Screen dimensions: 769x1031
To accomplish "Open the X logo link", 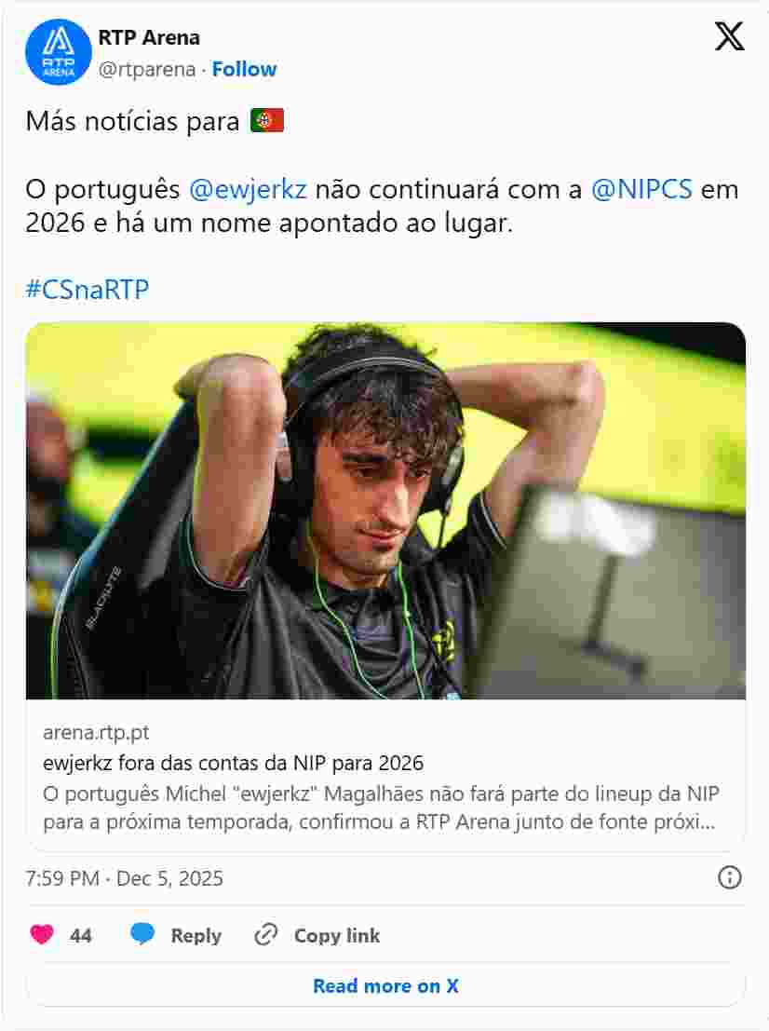I will coord(730,36).
